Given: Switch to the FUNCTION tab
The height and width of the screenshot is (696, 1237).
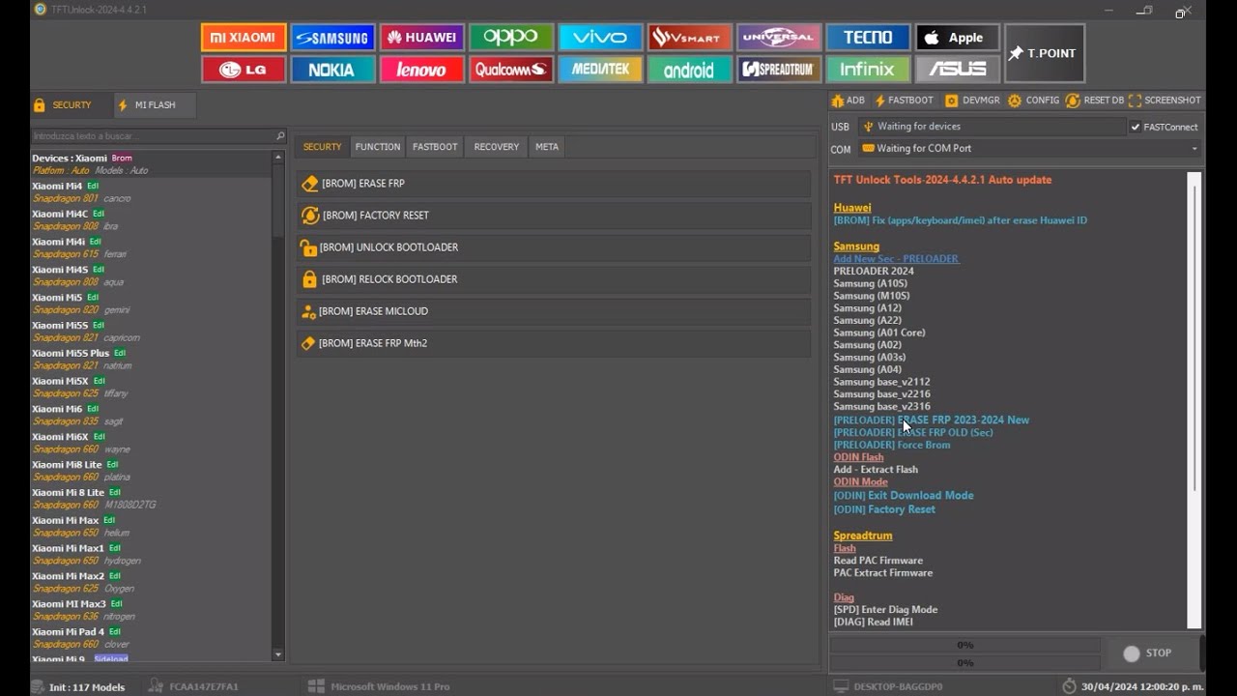Looking at the screenshot, I should pyautogui.click(x=377, y=147).
